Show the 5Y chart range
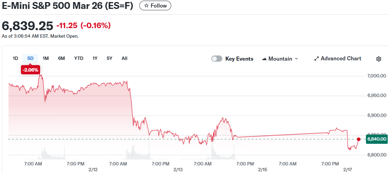388x173 pixels. 109,58
